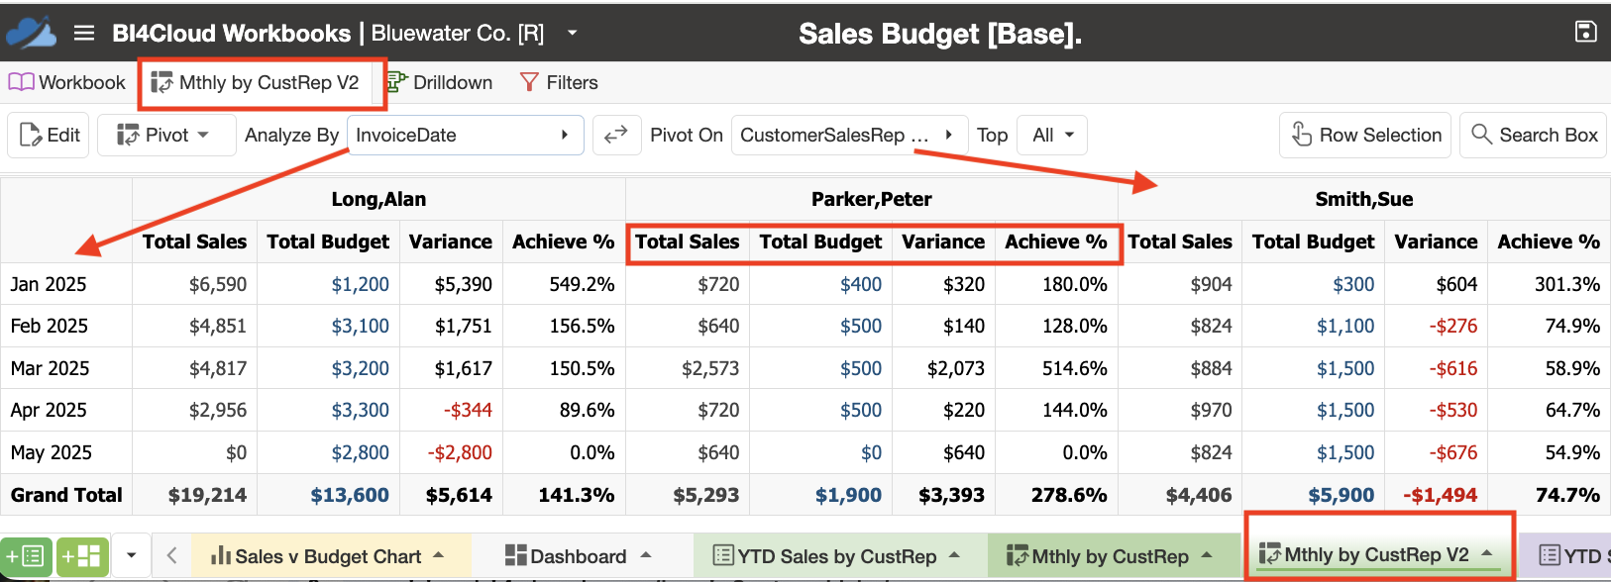Viewport: 1611px width, 582px height.
Task: Switch to the YTD Sales by CustRep tab
Action: click(824, 556)
